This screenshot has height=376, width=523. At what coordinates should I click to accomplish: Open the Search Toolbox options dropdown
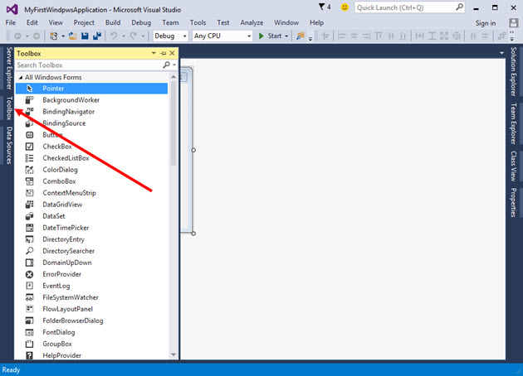click(x=174, y=65)
